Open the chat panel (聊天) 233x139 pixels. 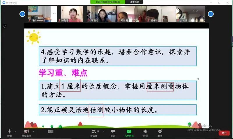(x=113, y=133)
